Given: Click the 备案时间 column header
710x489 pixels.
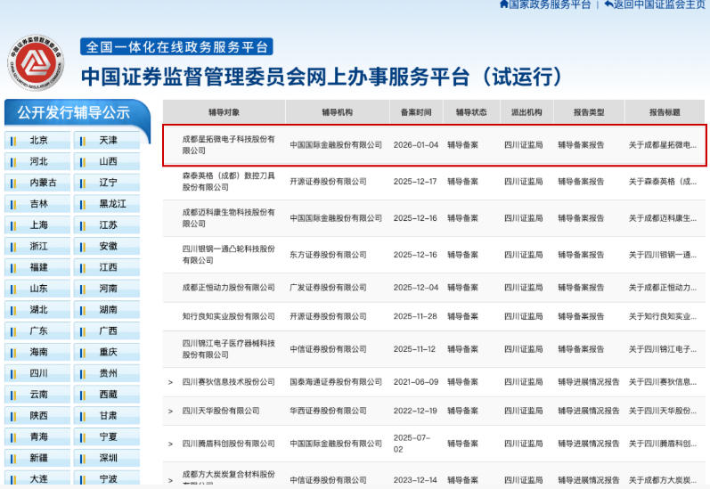Looking at the screenshot, I should (415, 112).
